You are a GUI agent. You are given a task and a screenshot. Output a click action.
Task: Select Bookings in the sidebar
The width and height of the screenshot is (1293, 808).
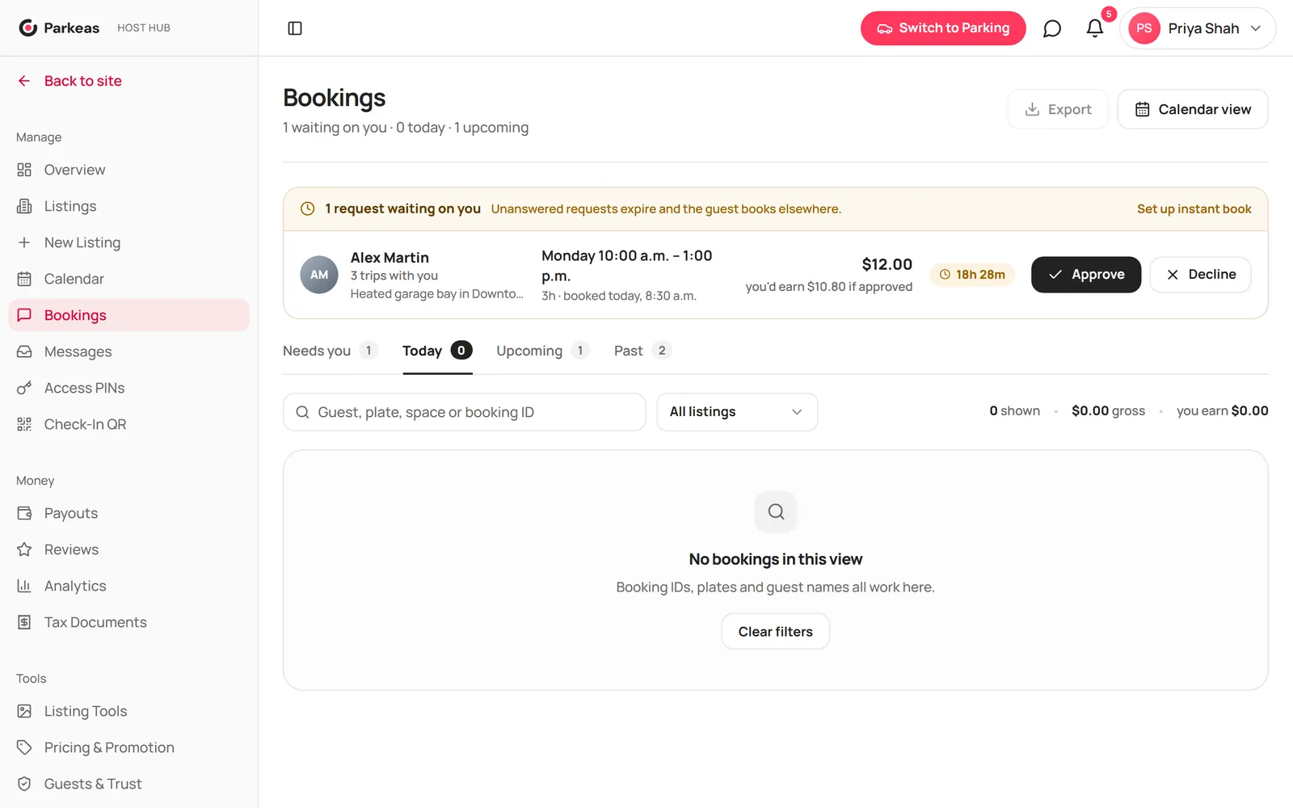click(128, 315)
